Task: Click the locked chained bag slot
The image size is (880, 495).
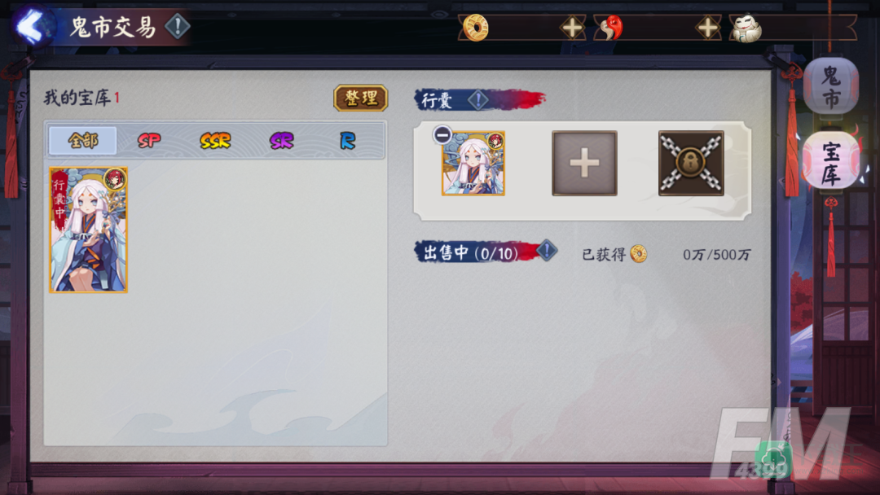Action: (691, 163)
